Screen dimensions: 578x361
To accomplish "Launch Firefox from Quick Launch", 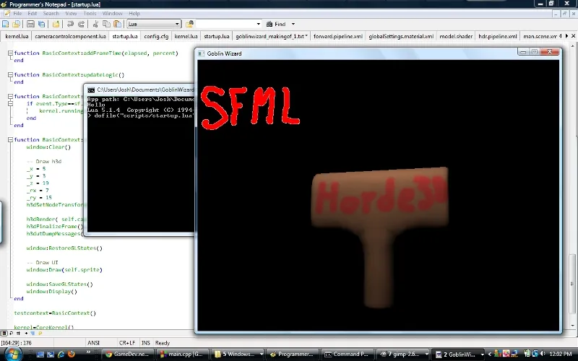I will (x=71, y=354).
